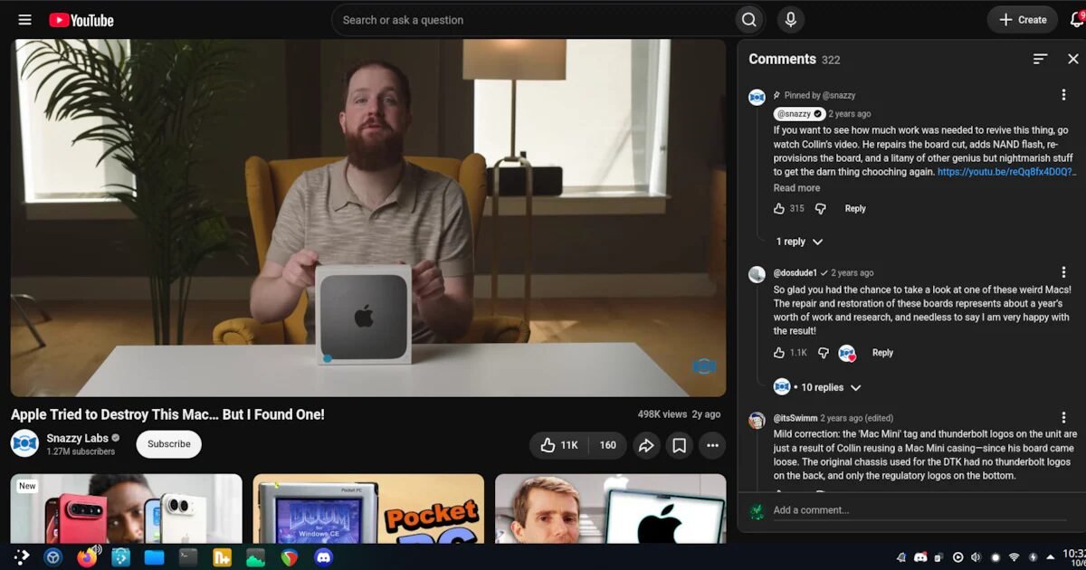This screenshot has width=1086, height=570.
Task: Open Firefox from the taskbar
Action: [x=87, y=557]
